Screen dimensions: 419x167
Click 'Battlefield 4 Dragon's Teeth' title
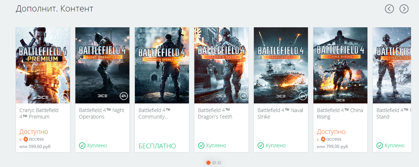click(215, 113)
